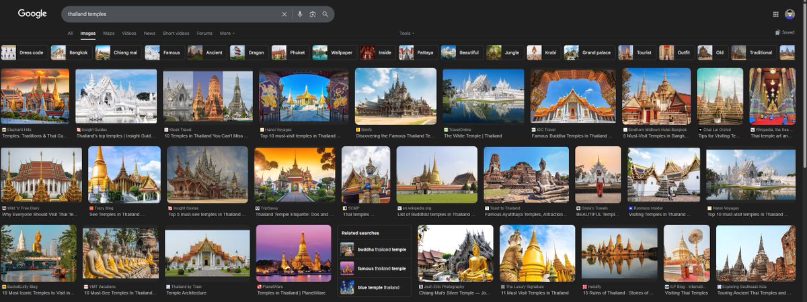
Task: Go to the News tab
Action: pos(149,33)
